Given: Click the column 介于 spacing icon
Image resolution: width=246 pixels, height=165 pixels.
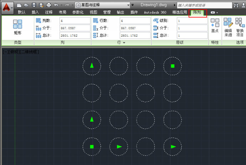Looking at the screenshot, I should 38,28.
